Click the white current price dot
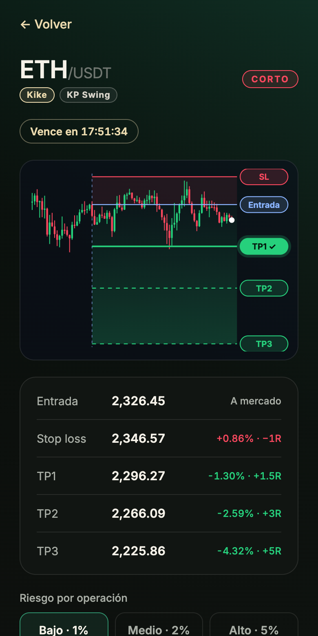Screen dimensions: 318x636 [x=232, y=220]
